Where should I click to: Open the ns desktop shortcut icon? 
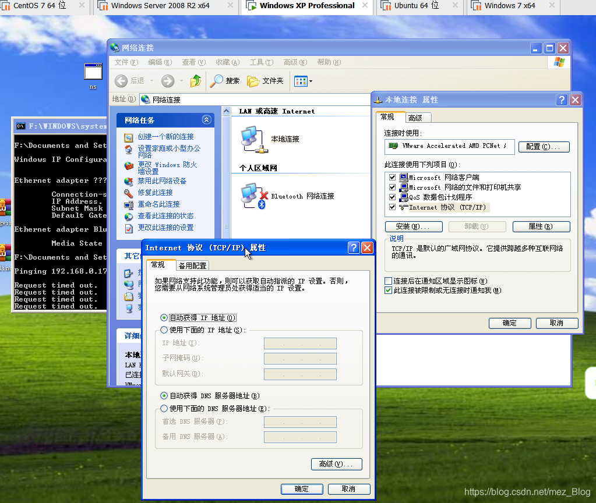click(x=93, y=72)
